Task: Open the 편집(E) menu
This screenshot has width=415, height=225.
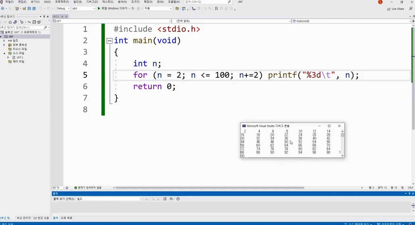Action: (22, 2)
